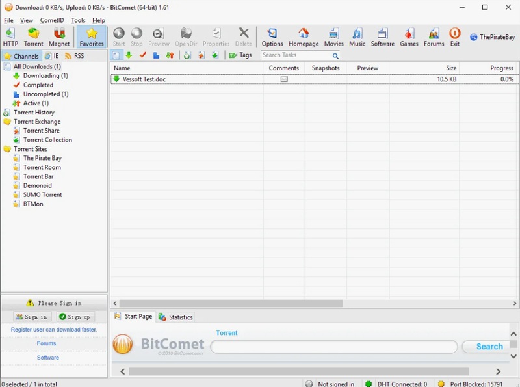520x387 pixels.
Task: Open a Torrent file via toolbar icon
Action: point(33,37)
